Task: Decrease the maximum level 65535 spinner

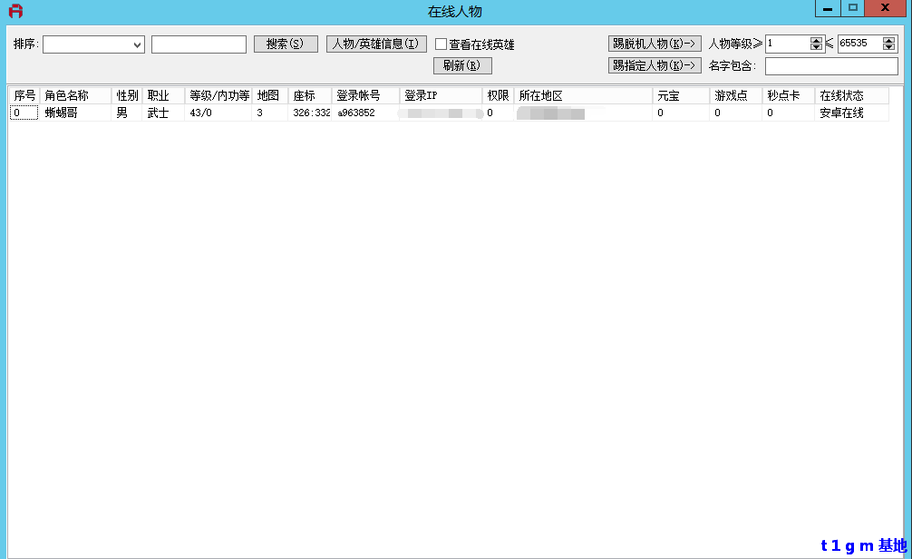Action: pos(888,48)
